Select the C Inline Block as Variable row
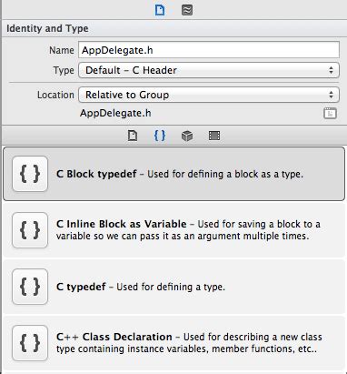 tap(173, 230)
